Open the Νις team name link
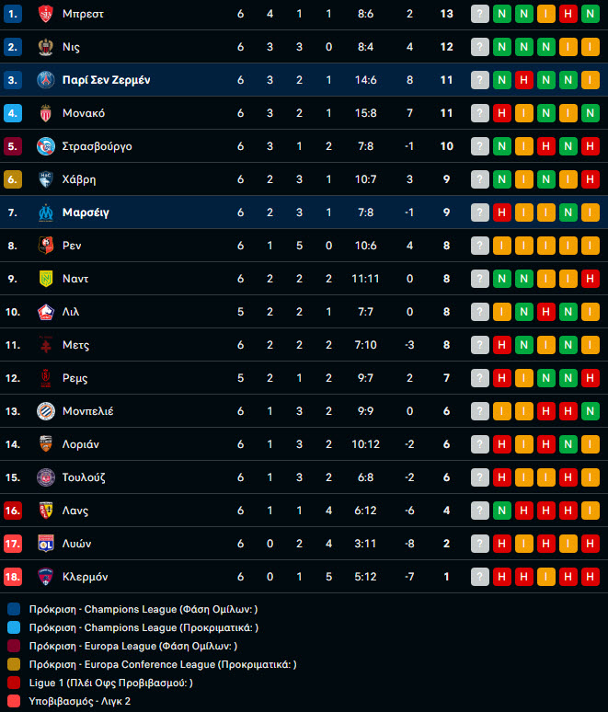The height and width of the screenshot is (712, 608). (x=71, y=47)
